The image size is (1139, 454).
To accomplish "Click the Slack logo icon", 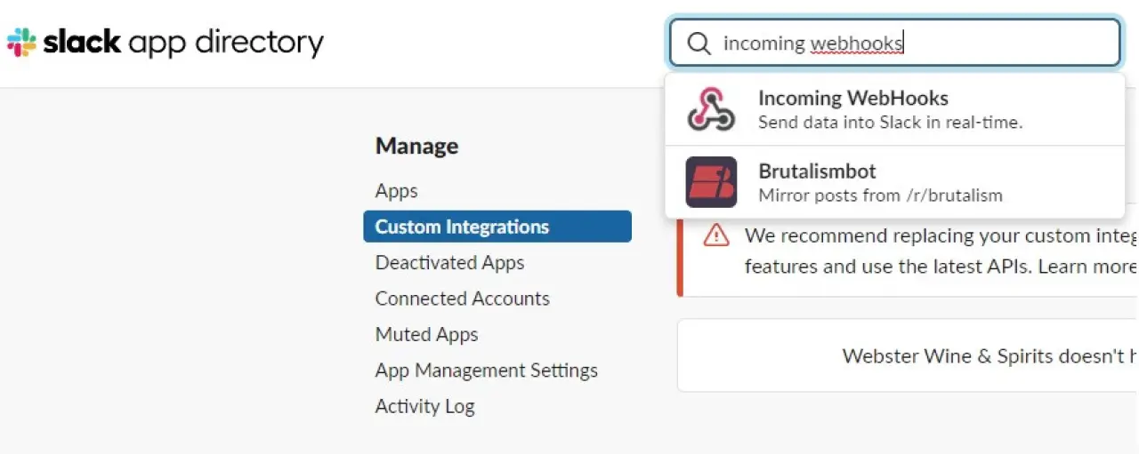I will tap(21, 42).
